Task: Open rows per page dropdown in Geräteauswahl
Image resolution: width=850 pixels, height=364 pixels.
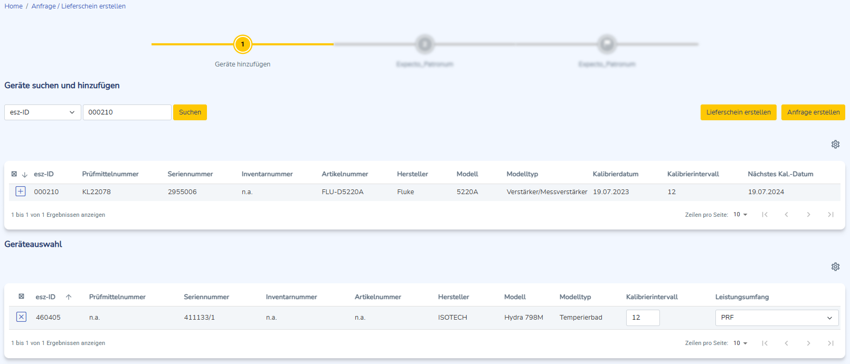Action: 740,343
